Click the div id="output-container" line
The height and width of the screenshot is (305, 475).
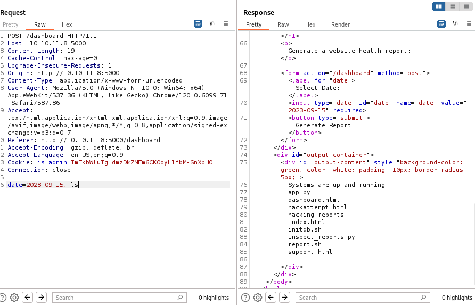tap(324, 155)
